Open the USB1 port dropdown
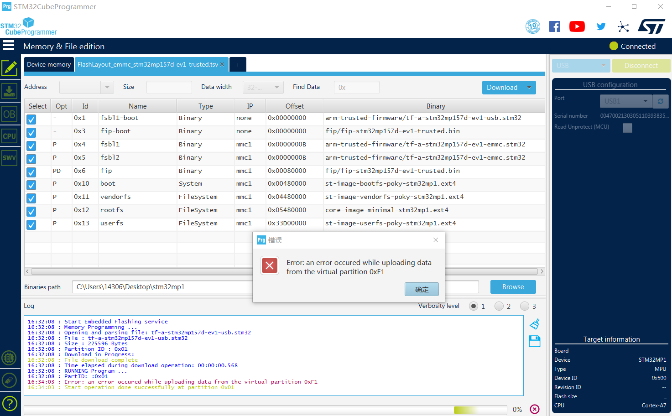Screen dimensions: 672x416 click(x=625, y=101)
